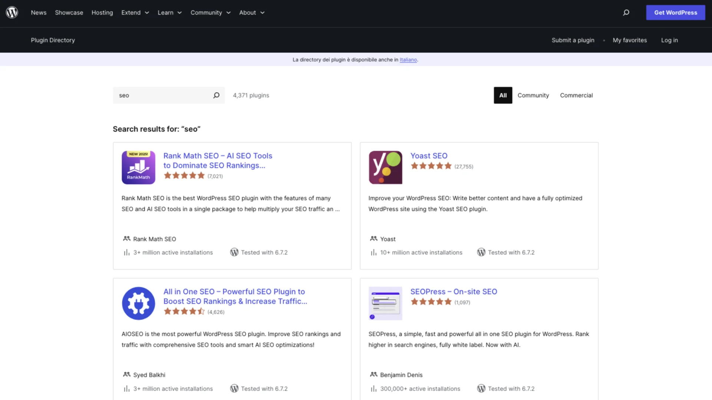
Task: Click the author icon beside Syed Balkhi
Action: [x=126, y=375]
